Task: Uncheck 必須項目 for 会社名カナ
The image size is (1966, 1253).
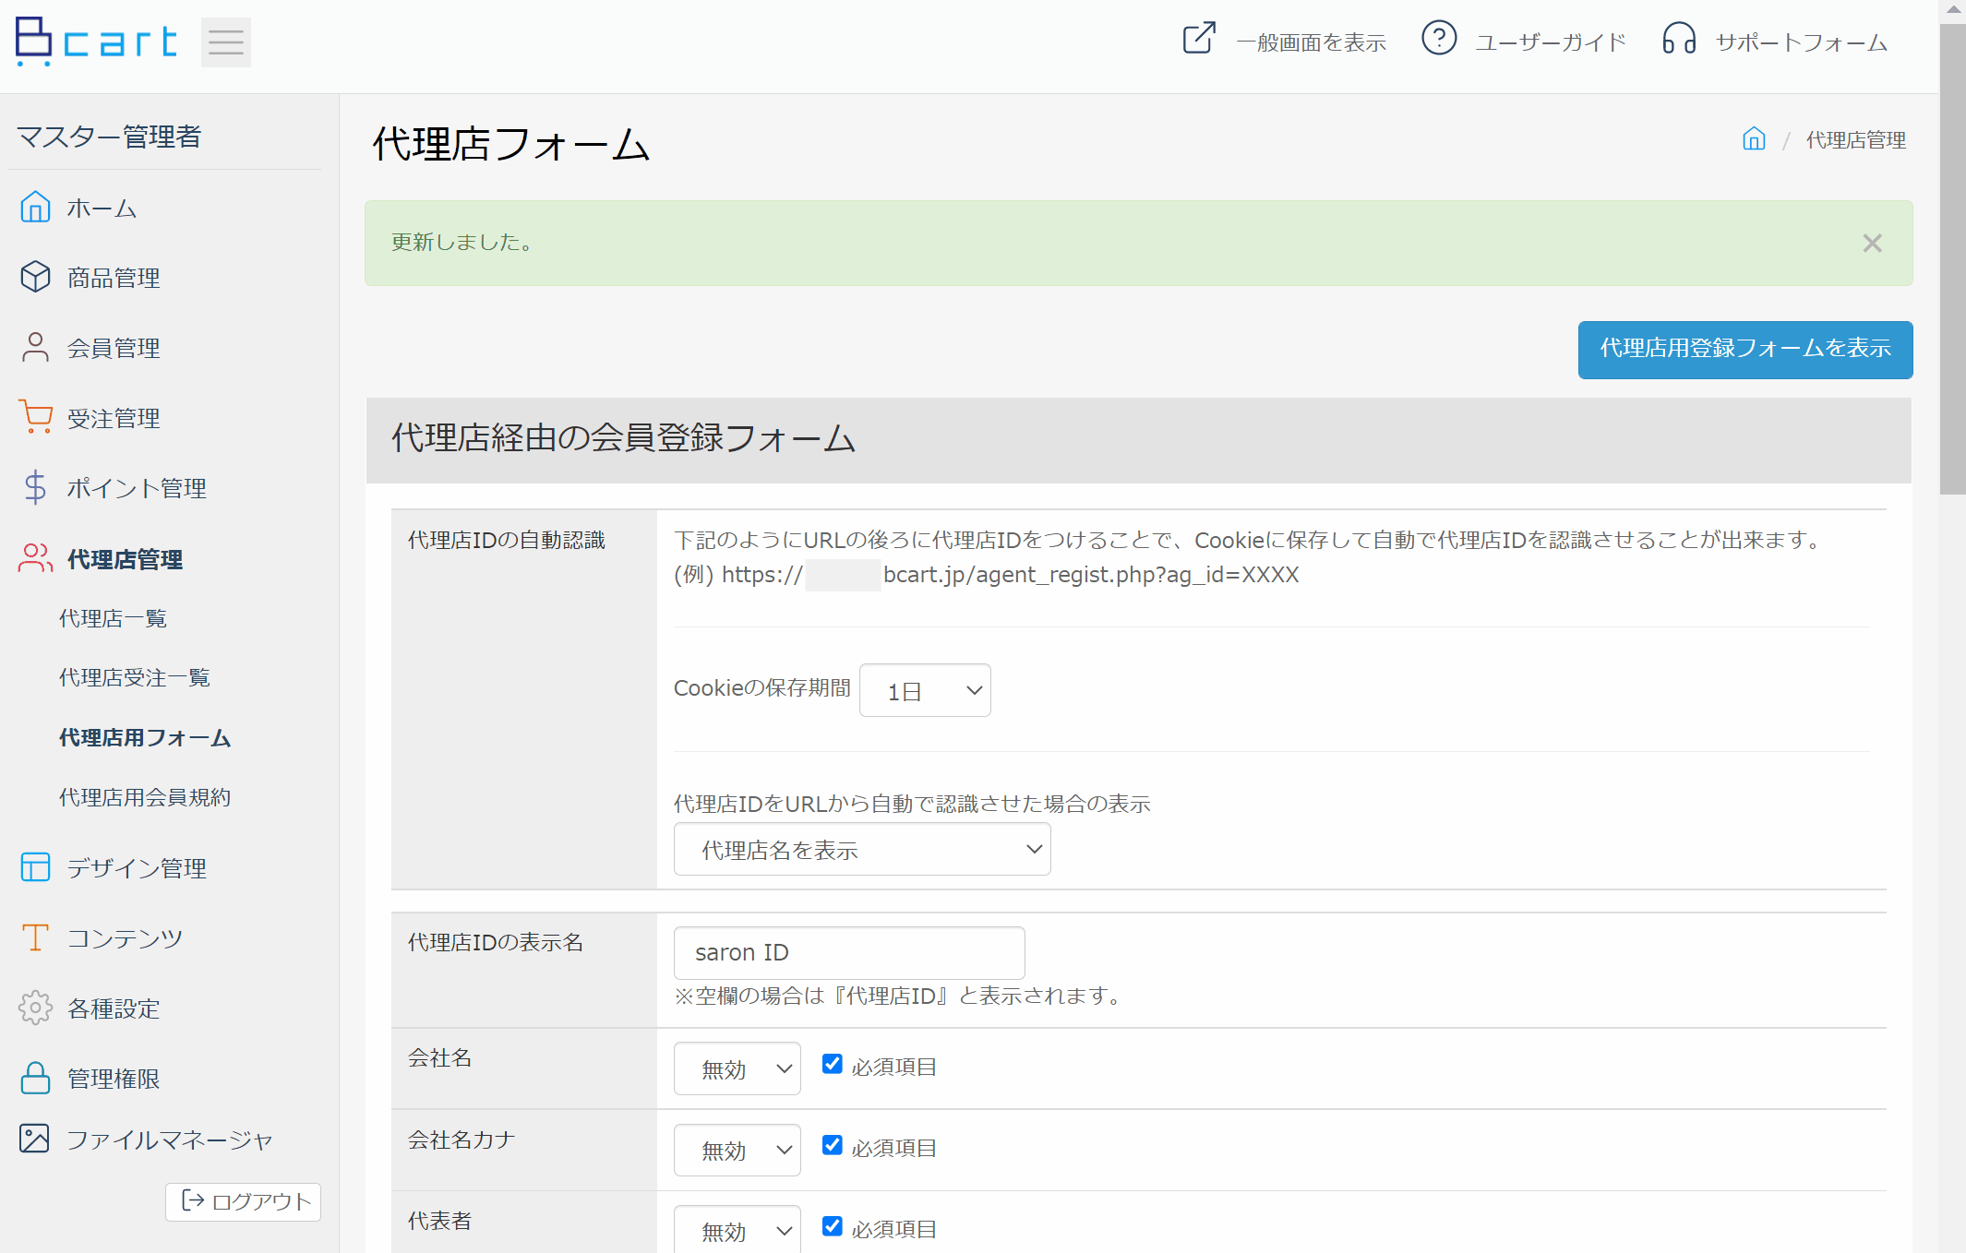Action: [832, 1145]
